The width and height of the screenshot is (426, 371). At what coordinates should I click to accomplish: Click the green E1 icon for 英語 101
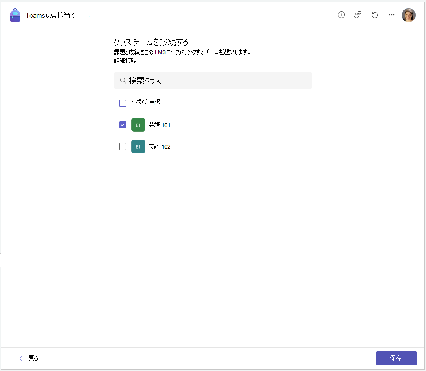[138, 125]
